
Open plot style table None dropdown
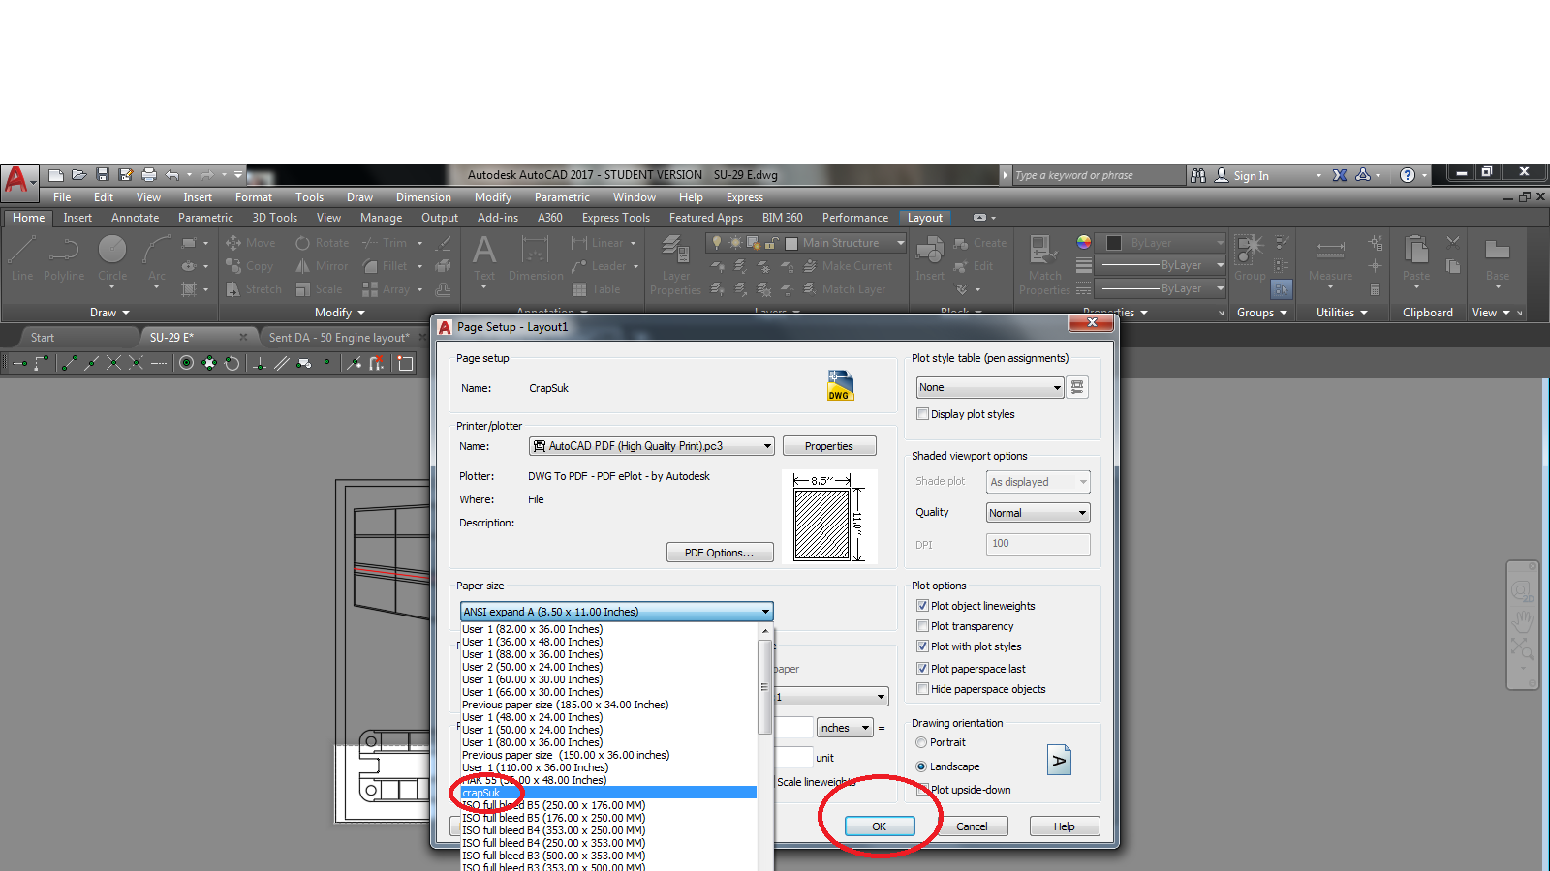click(990, 387)
